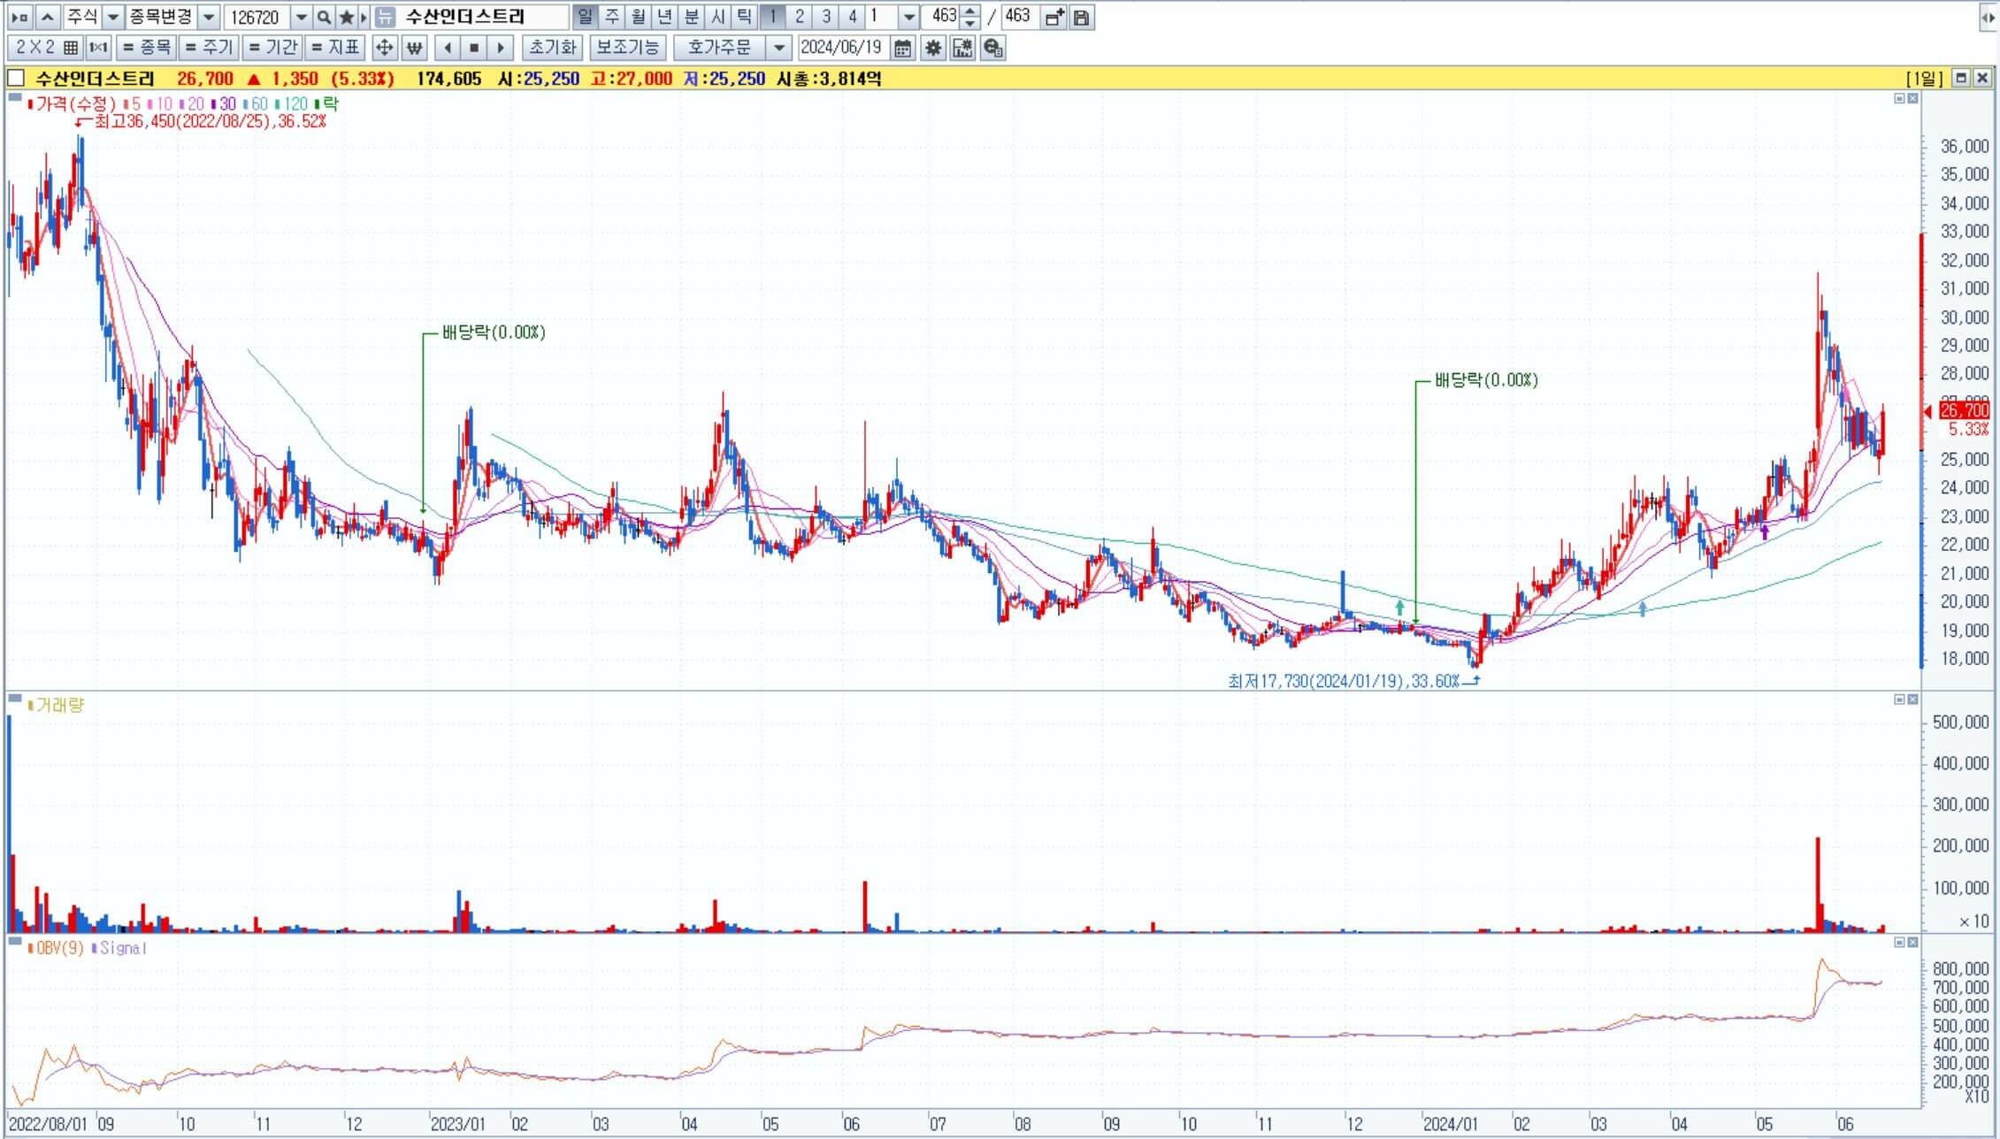The height and width of the screenshot is (1139, 2000).
Task: Click the 1x1 layout icon
Action: point(98,48)
